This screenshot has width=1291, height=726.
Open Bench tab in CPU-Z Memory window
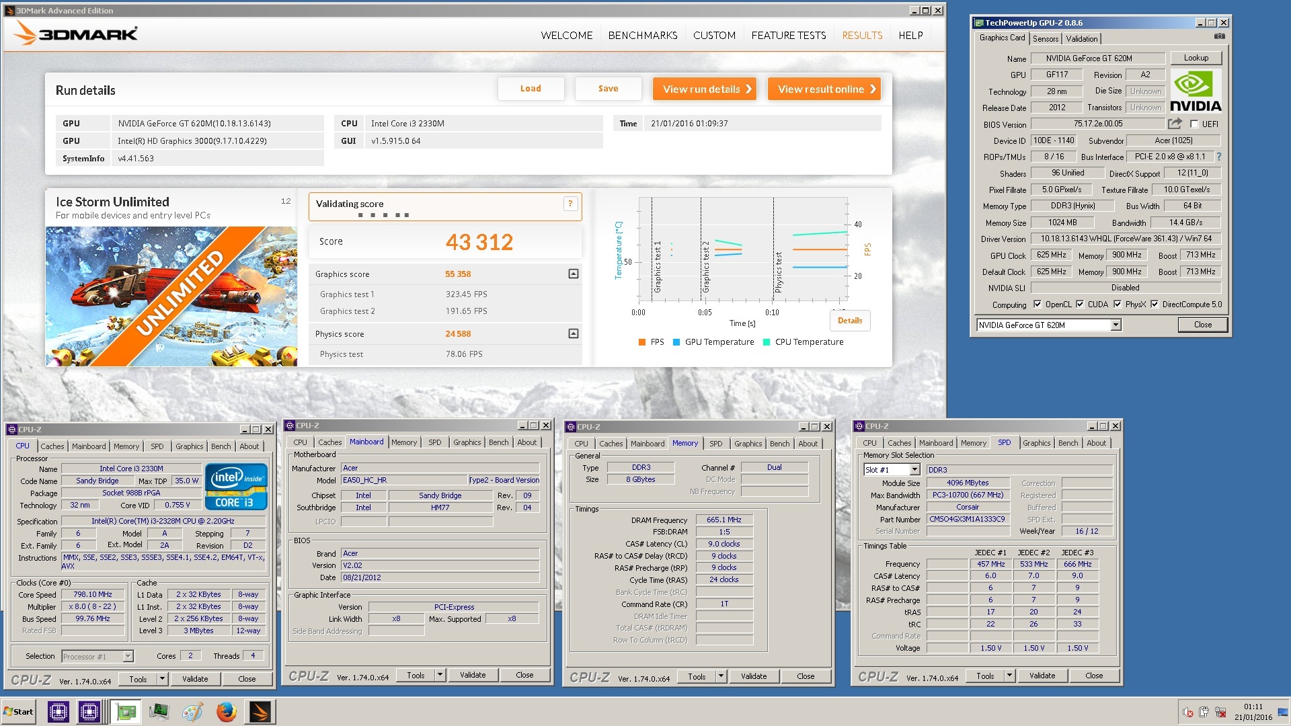779,444
